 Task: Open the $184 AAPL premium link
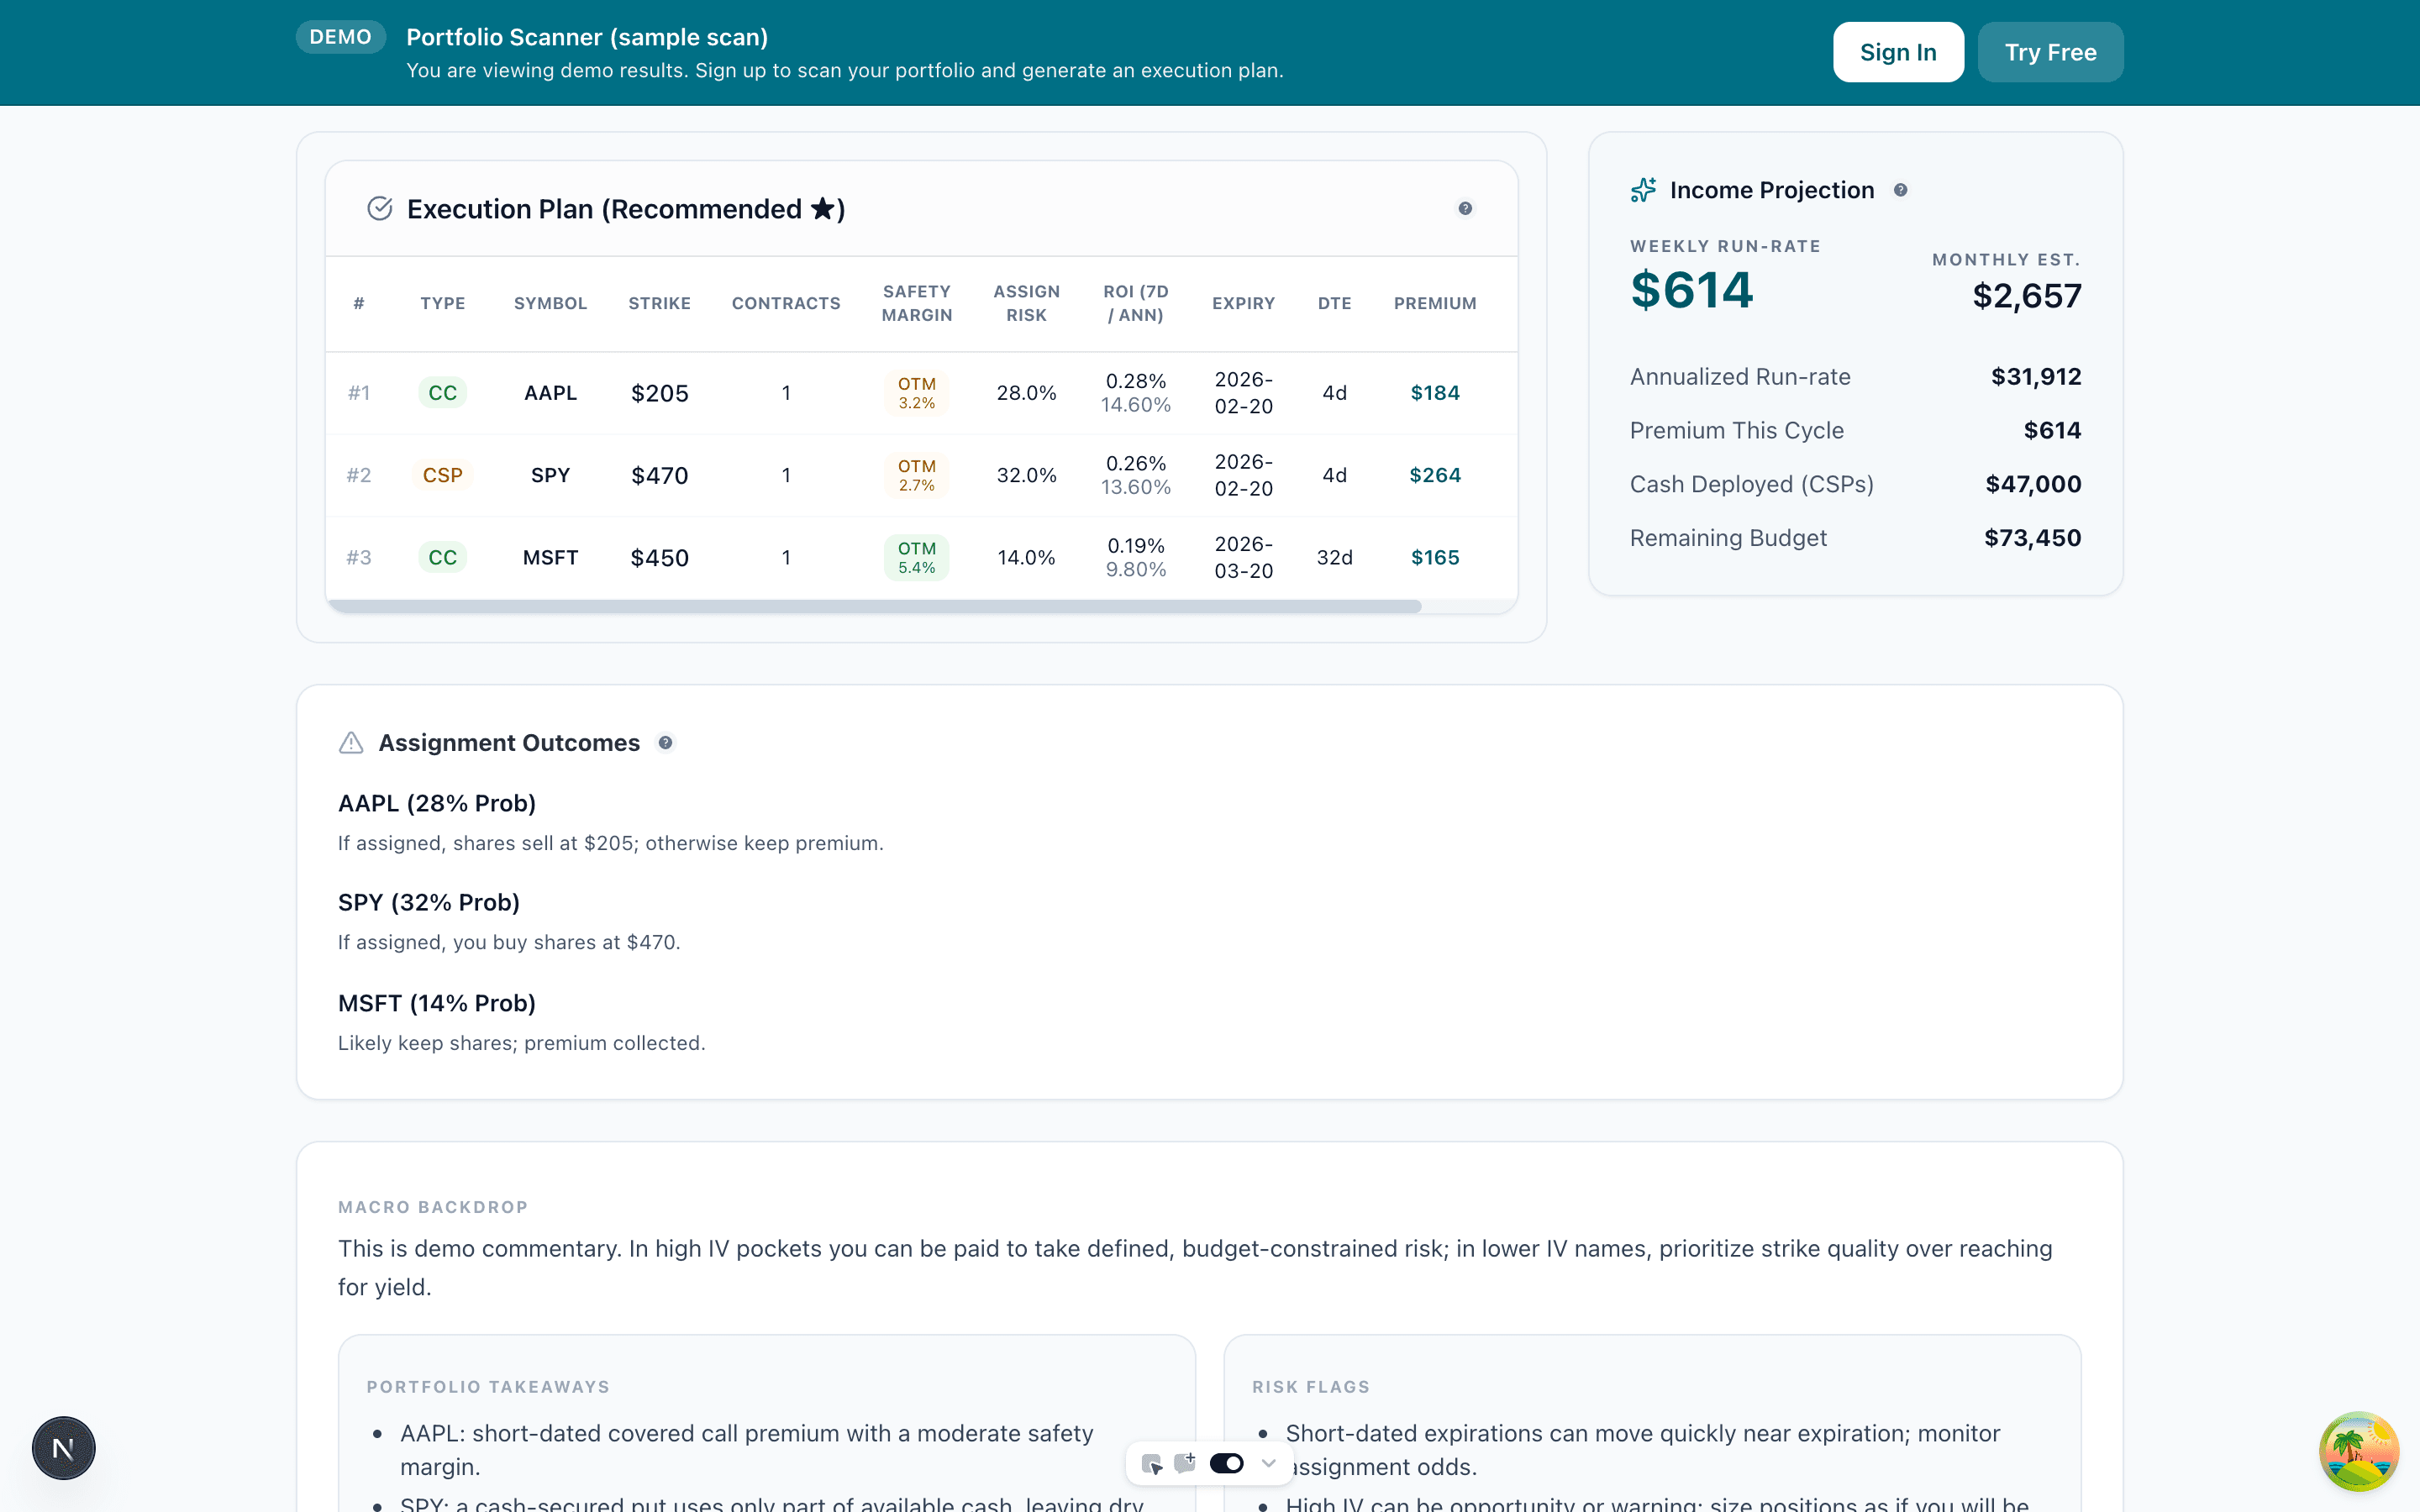[x=1434, y=393]
